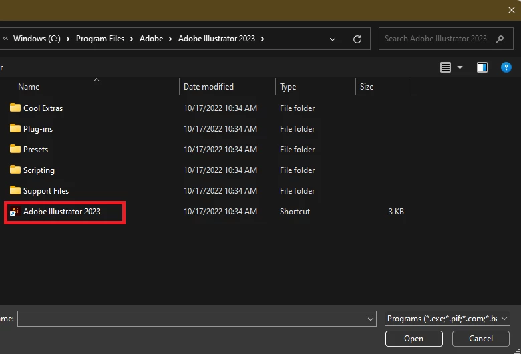This screenshot has height=354, width=521.
Task: Expand chevron after Adobe breadcrumb
Action: point(170,39)
